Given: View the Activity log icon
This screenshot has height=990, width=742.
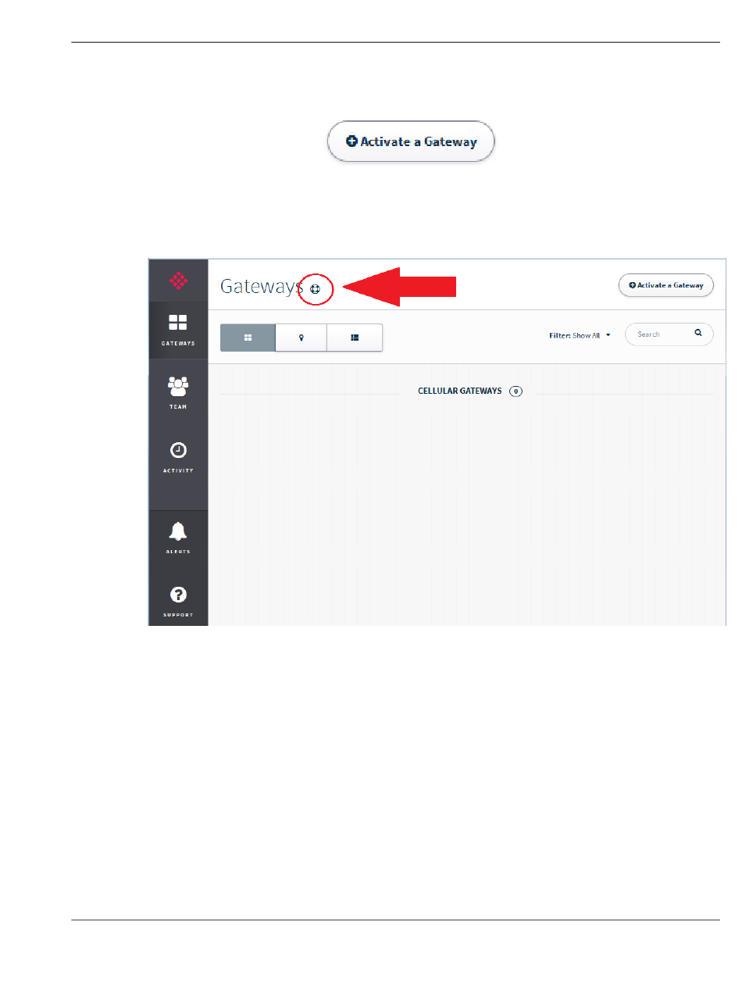Looking at the screenshot, I should (178, 451).
